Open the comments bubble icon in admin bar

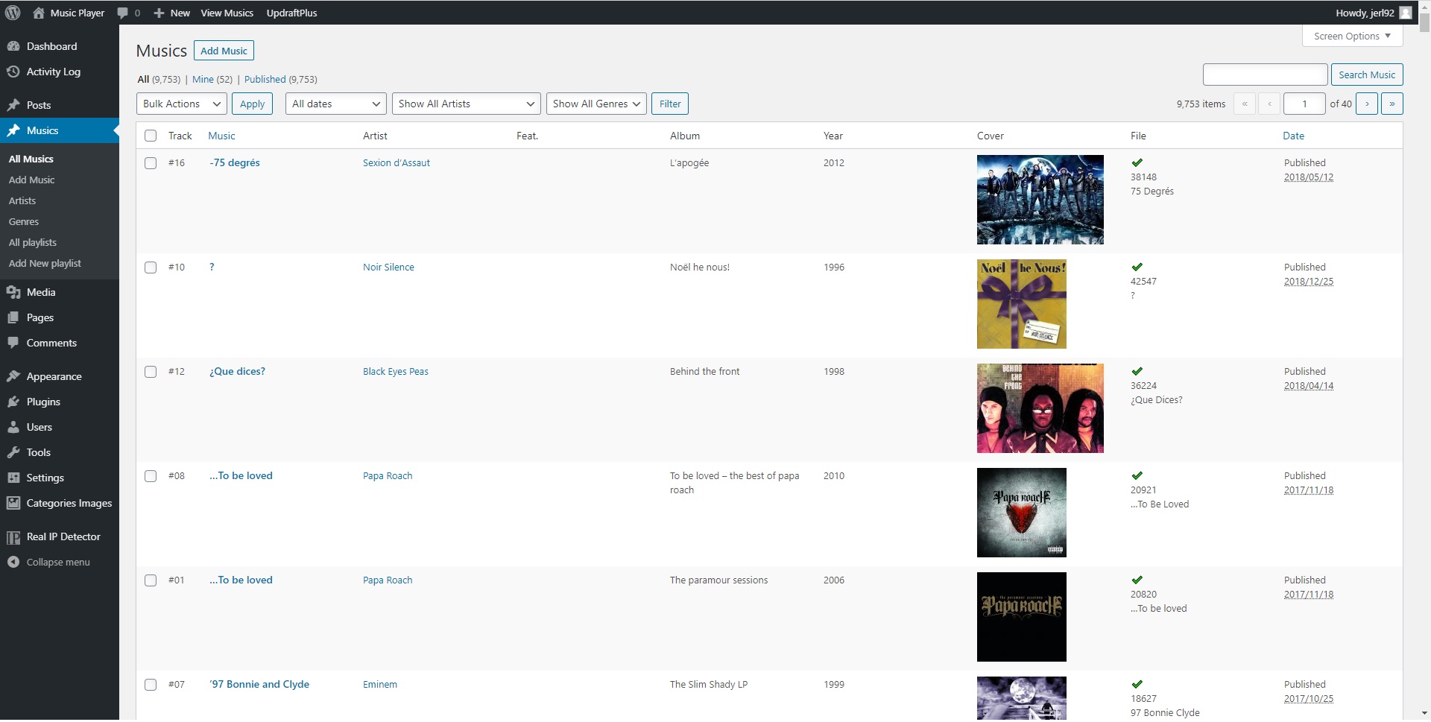point(123,13)
